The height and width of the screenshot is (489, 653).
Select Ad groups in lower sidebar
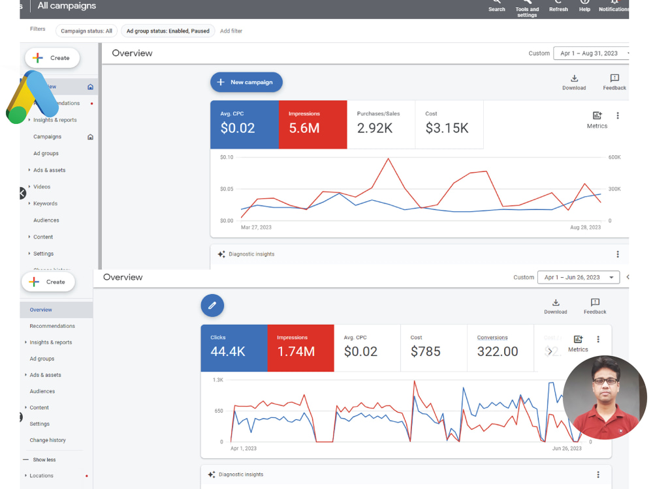coord(42,359)
